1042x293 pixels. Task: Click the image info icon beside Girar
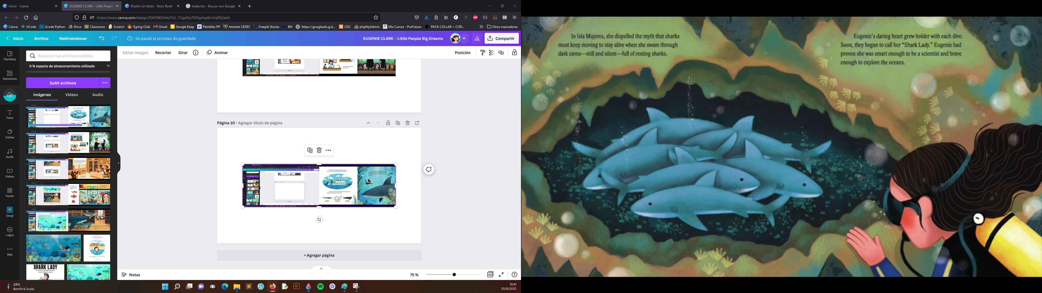point(196,53)
